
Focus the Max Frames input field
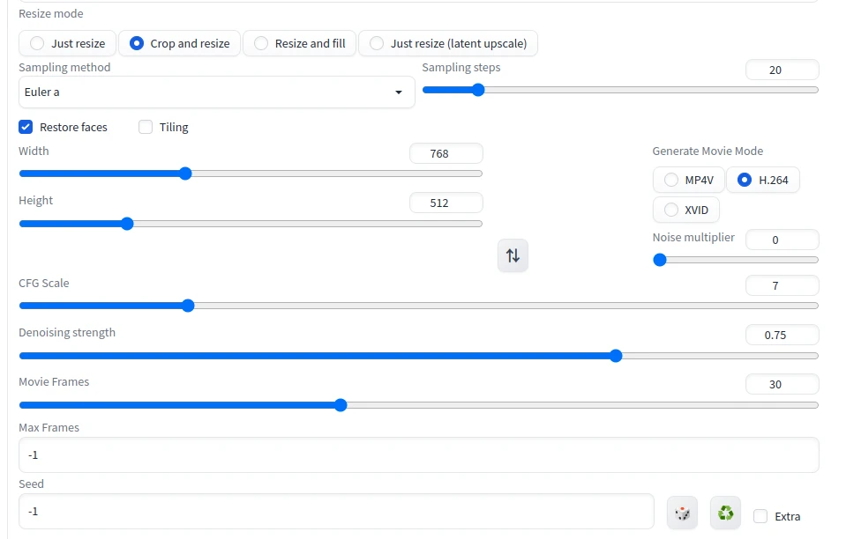[x=418, y=455]
